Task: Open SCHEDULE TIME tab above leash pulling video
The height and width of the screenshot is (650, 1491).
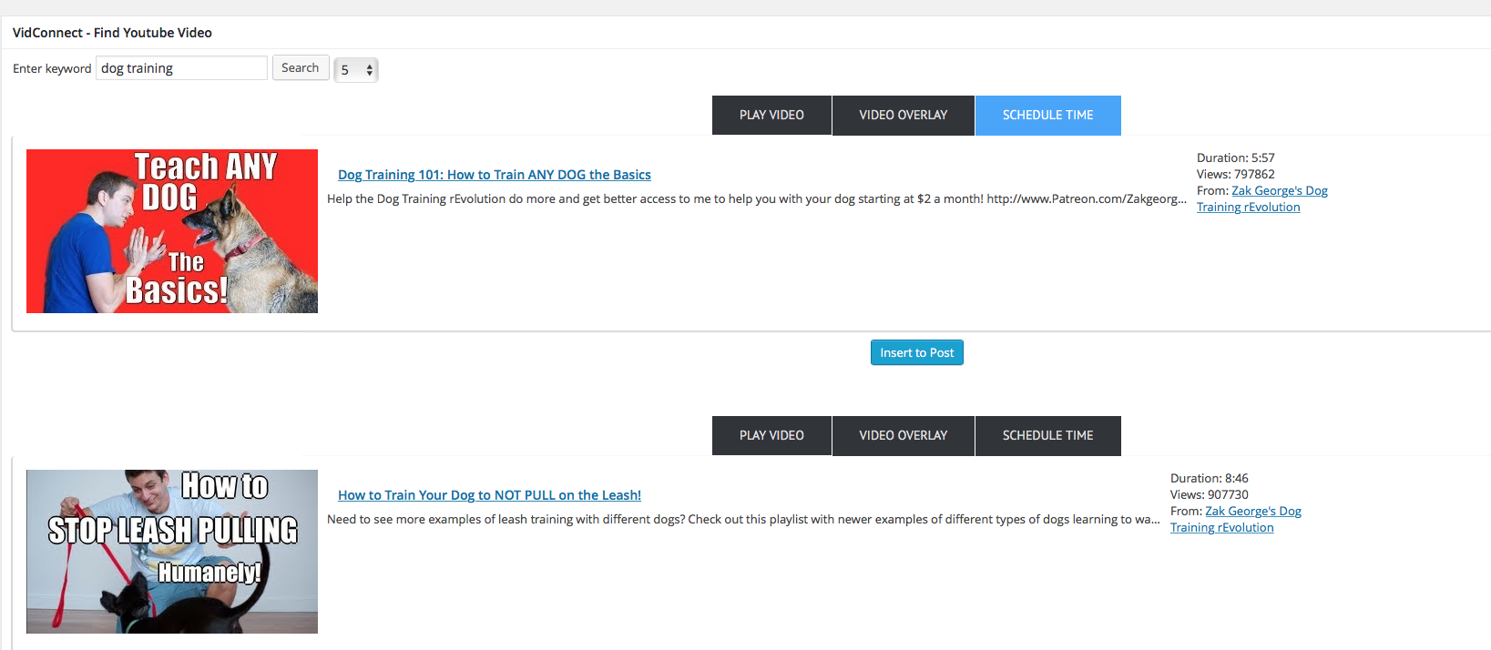Action: point(1047,436)
